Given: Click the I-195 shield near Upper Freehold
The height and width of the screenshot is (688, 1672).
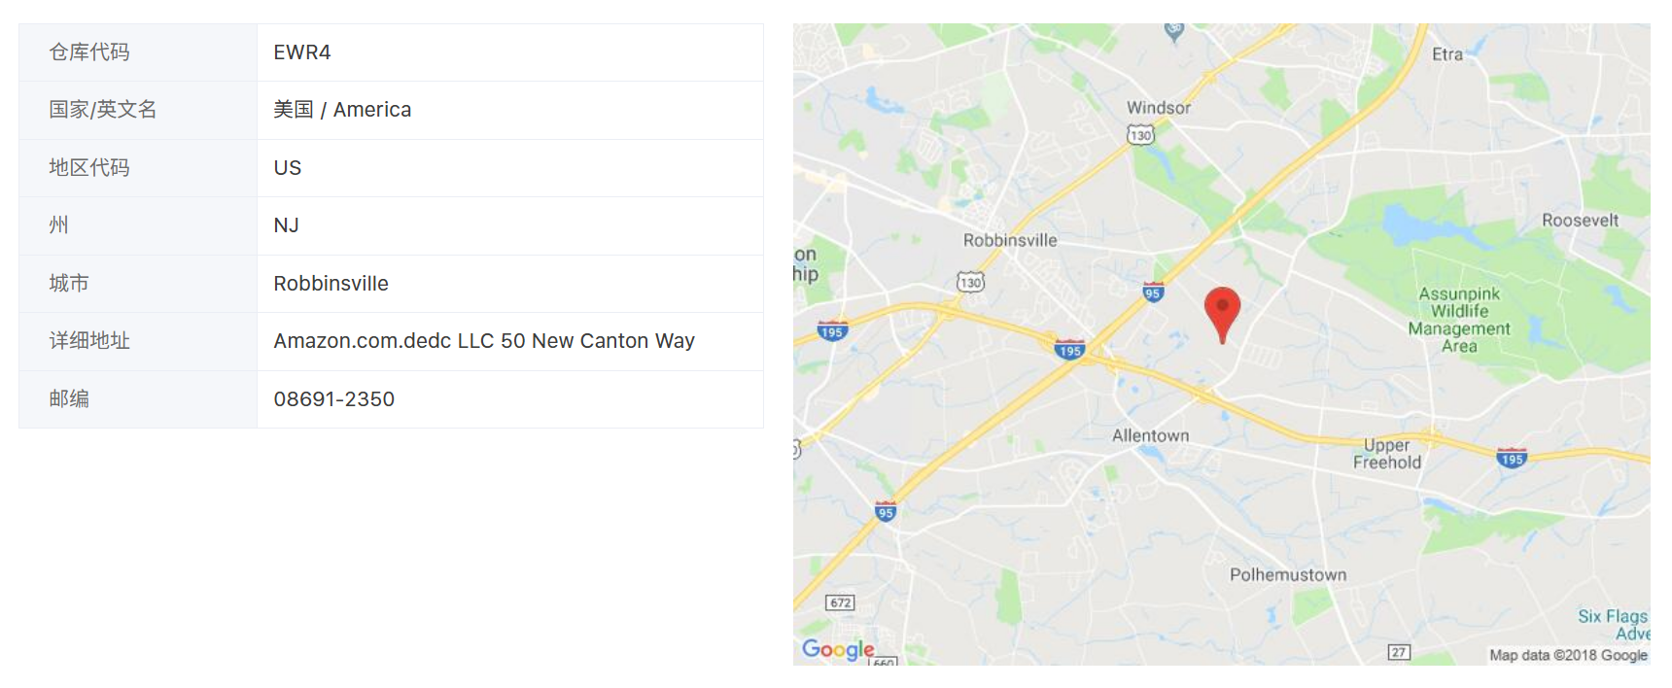Looking at the screenshot, I should 1512,458.
